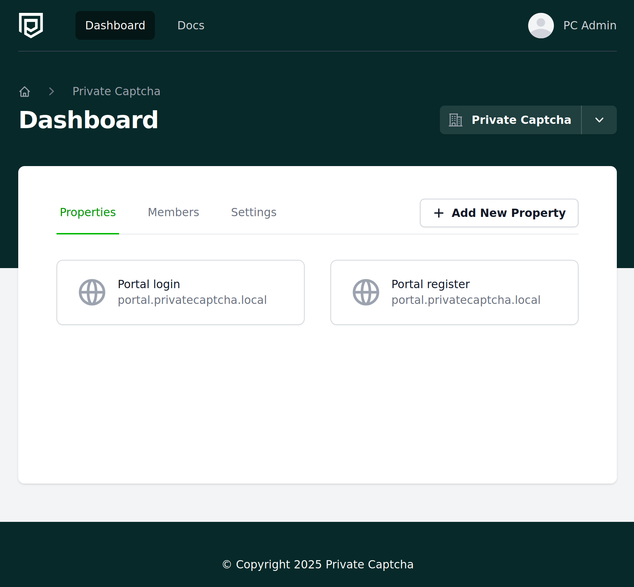This screenshot has width=634, height=587.
Task: Click the breadcrumb chevron separator
Action: point(51,92)
